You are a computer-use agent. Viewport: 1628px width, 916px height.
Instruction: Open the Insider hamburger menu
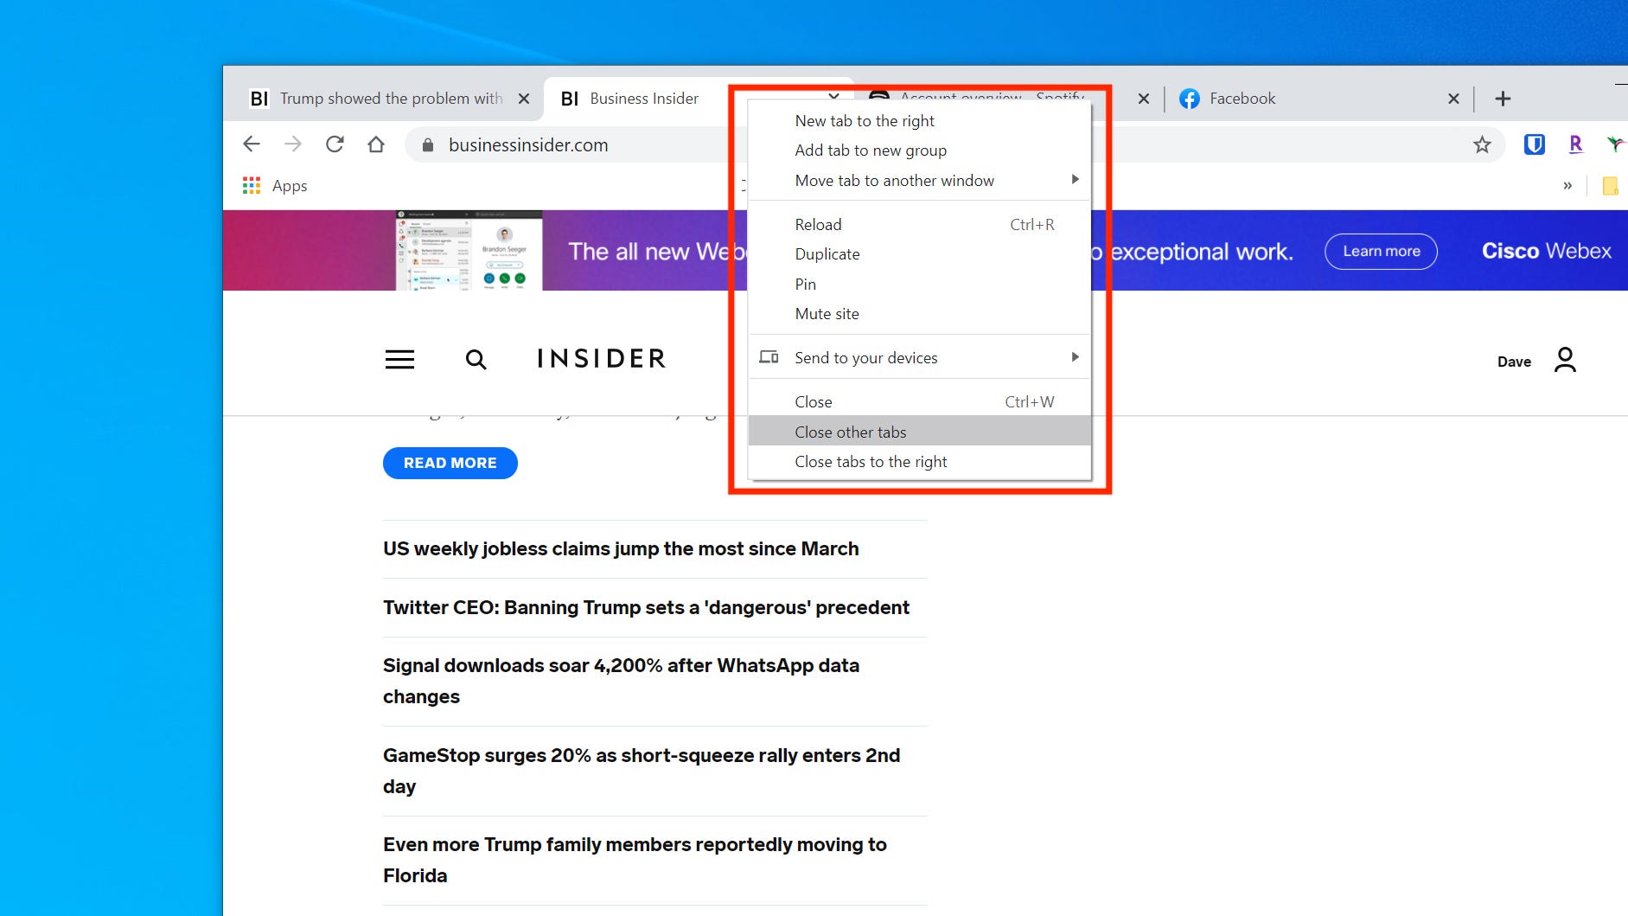tap(399, 359)
